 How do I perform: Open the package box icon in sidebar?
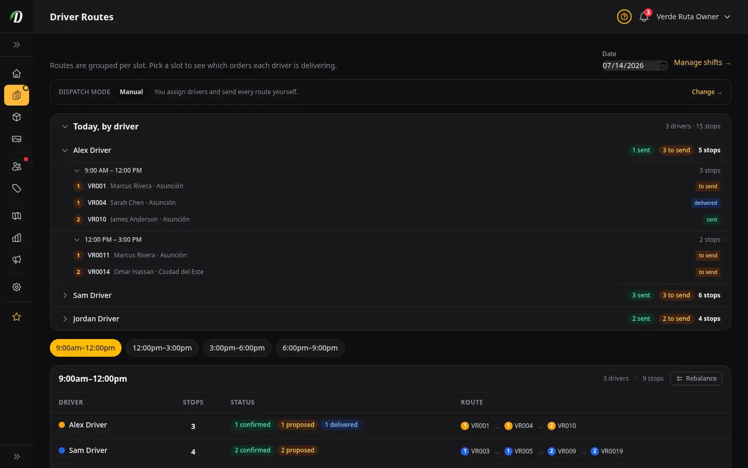pos(17,117)
